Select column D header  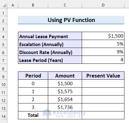[103, 5]
